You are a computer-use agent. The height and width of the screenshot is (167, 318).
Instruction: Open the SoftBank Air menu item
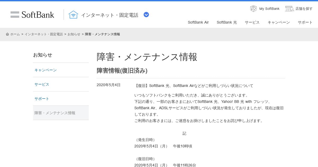[x=198, y=22]
